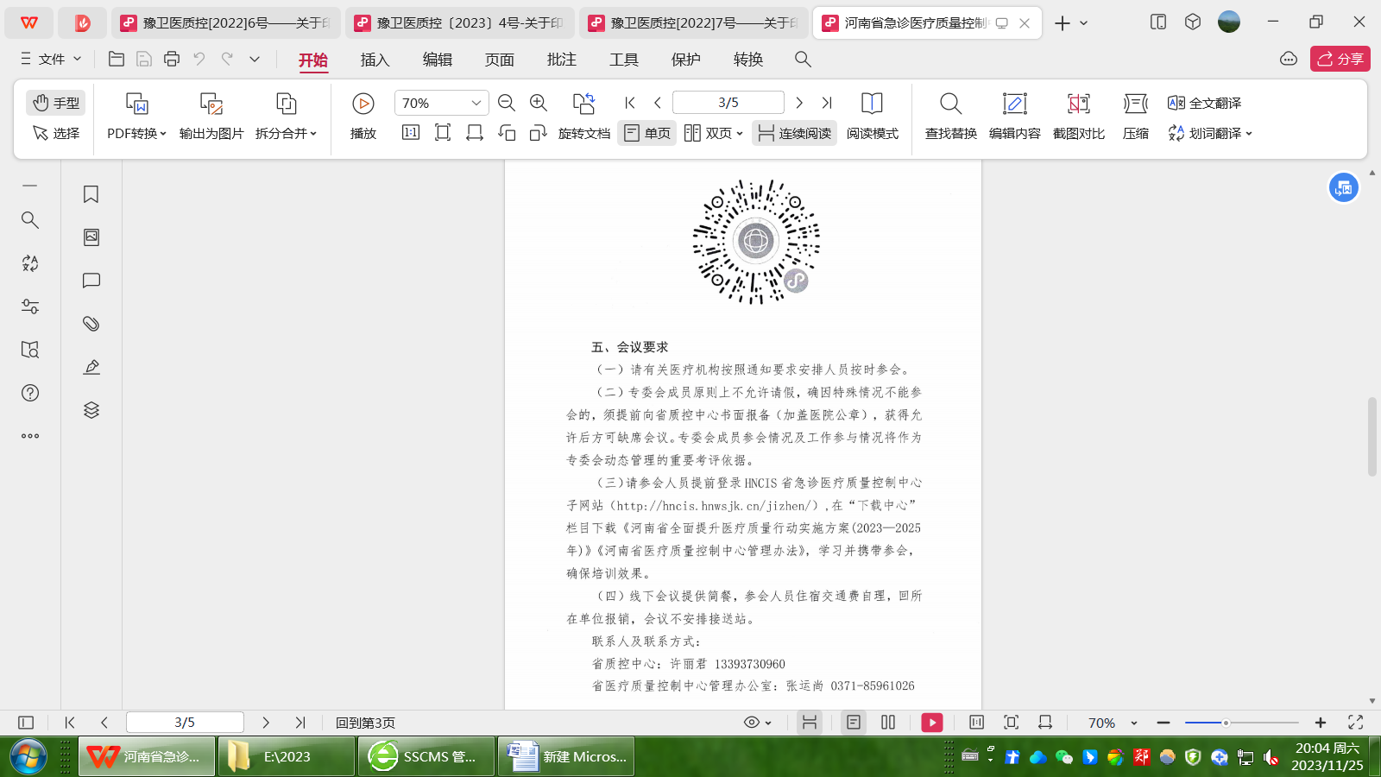Screen dimensions: 1381x777
Task: Click Print icon in quick access
Action: pyautogui.click(x=172, y=59)
